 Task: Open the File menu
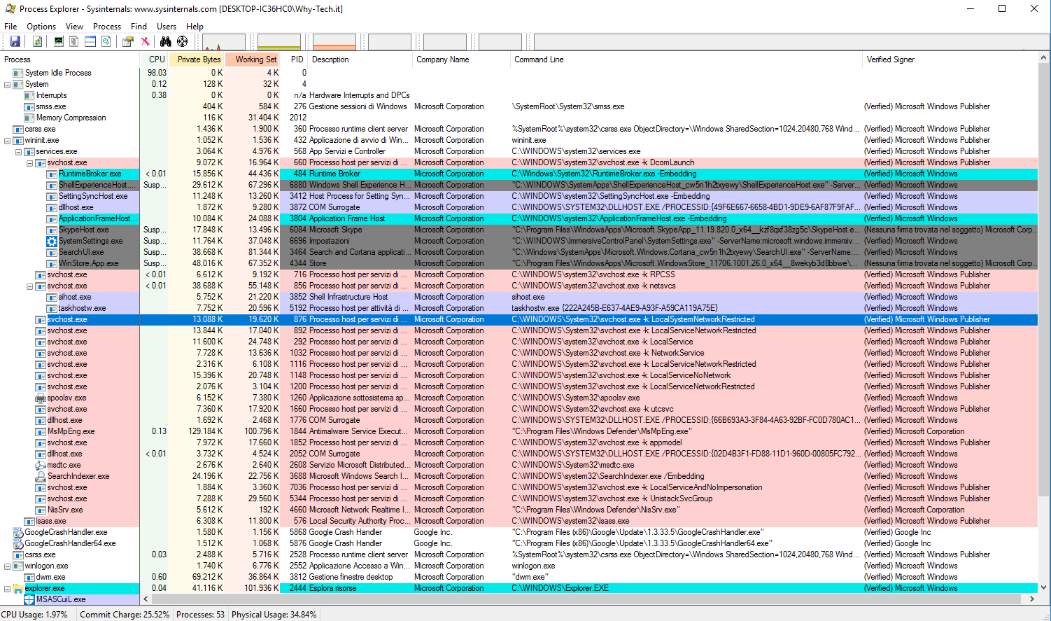10,27
